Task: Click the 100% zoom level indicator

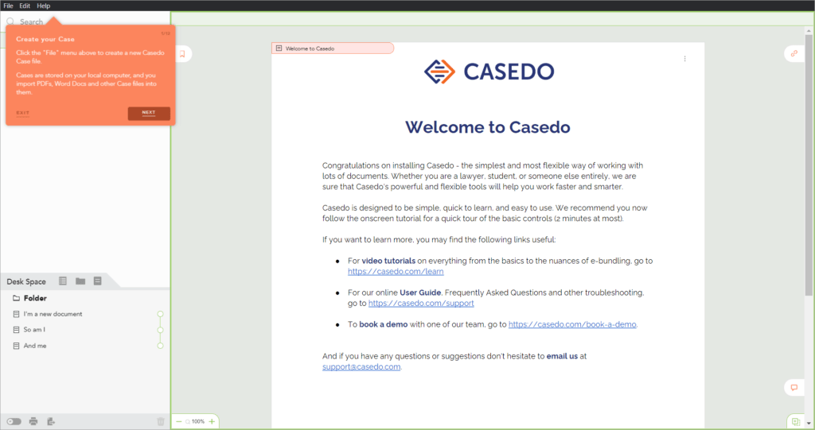Action: point(198,422)
